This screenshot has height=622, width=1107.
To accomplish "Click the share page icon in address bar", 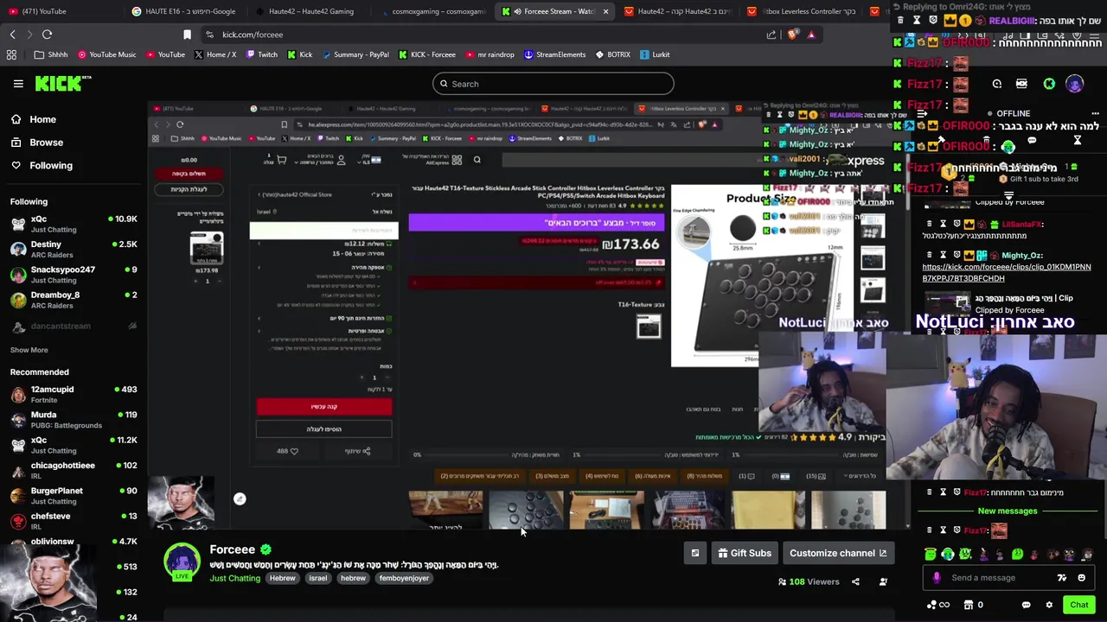I will tap(771, 35).
